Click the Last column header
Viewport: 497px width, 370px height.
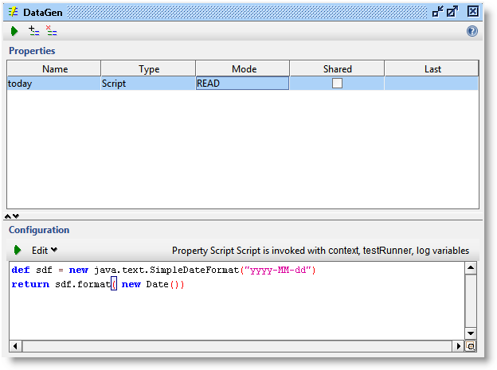pyautogui.click(x=432, y=68)
